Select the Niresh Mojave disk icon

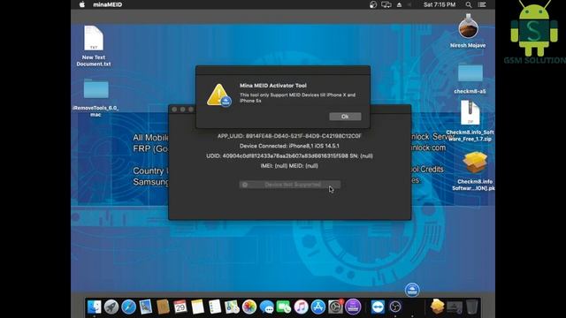click(x=468, y=31)
